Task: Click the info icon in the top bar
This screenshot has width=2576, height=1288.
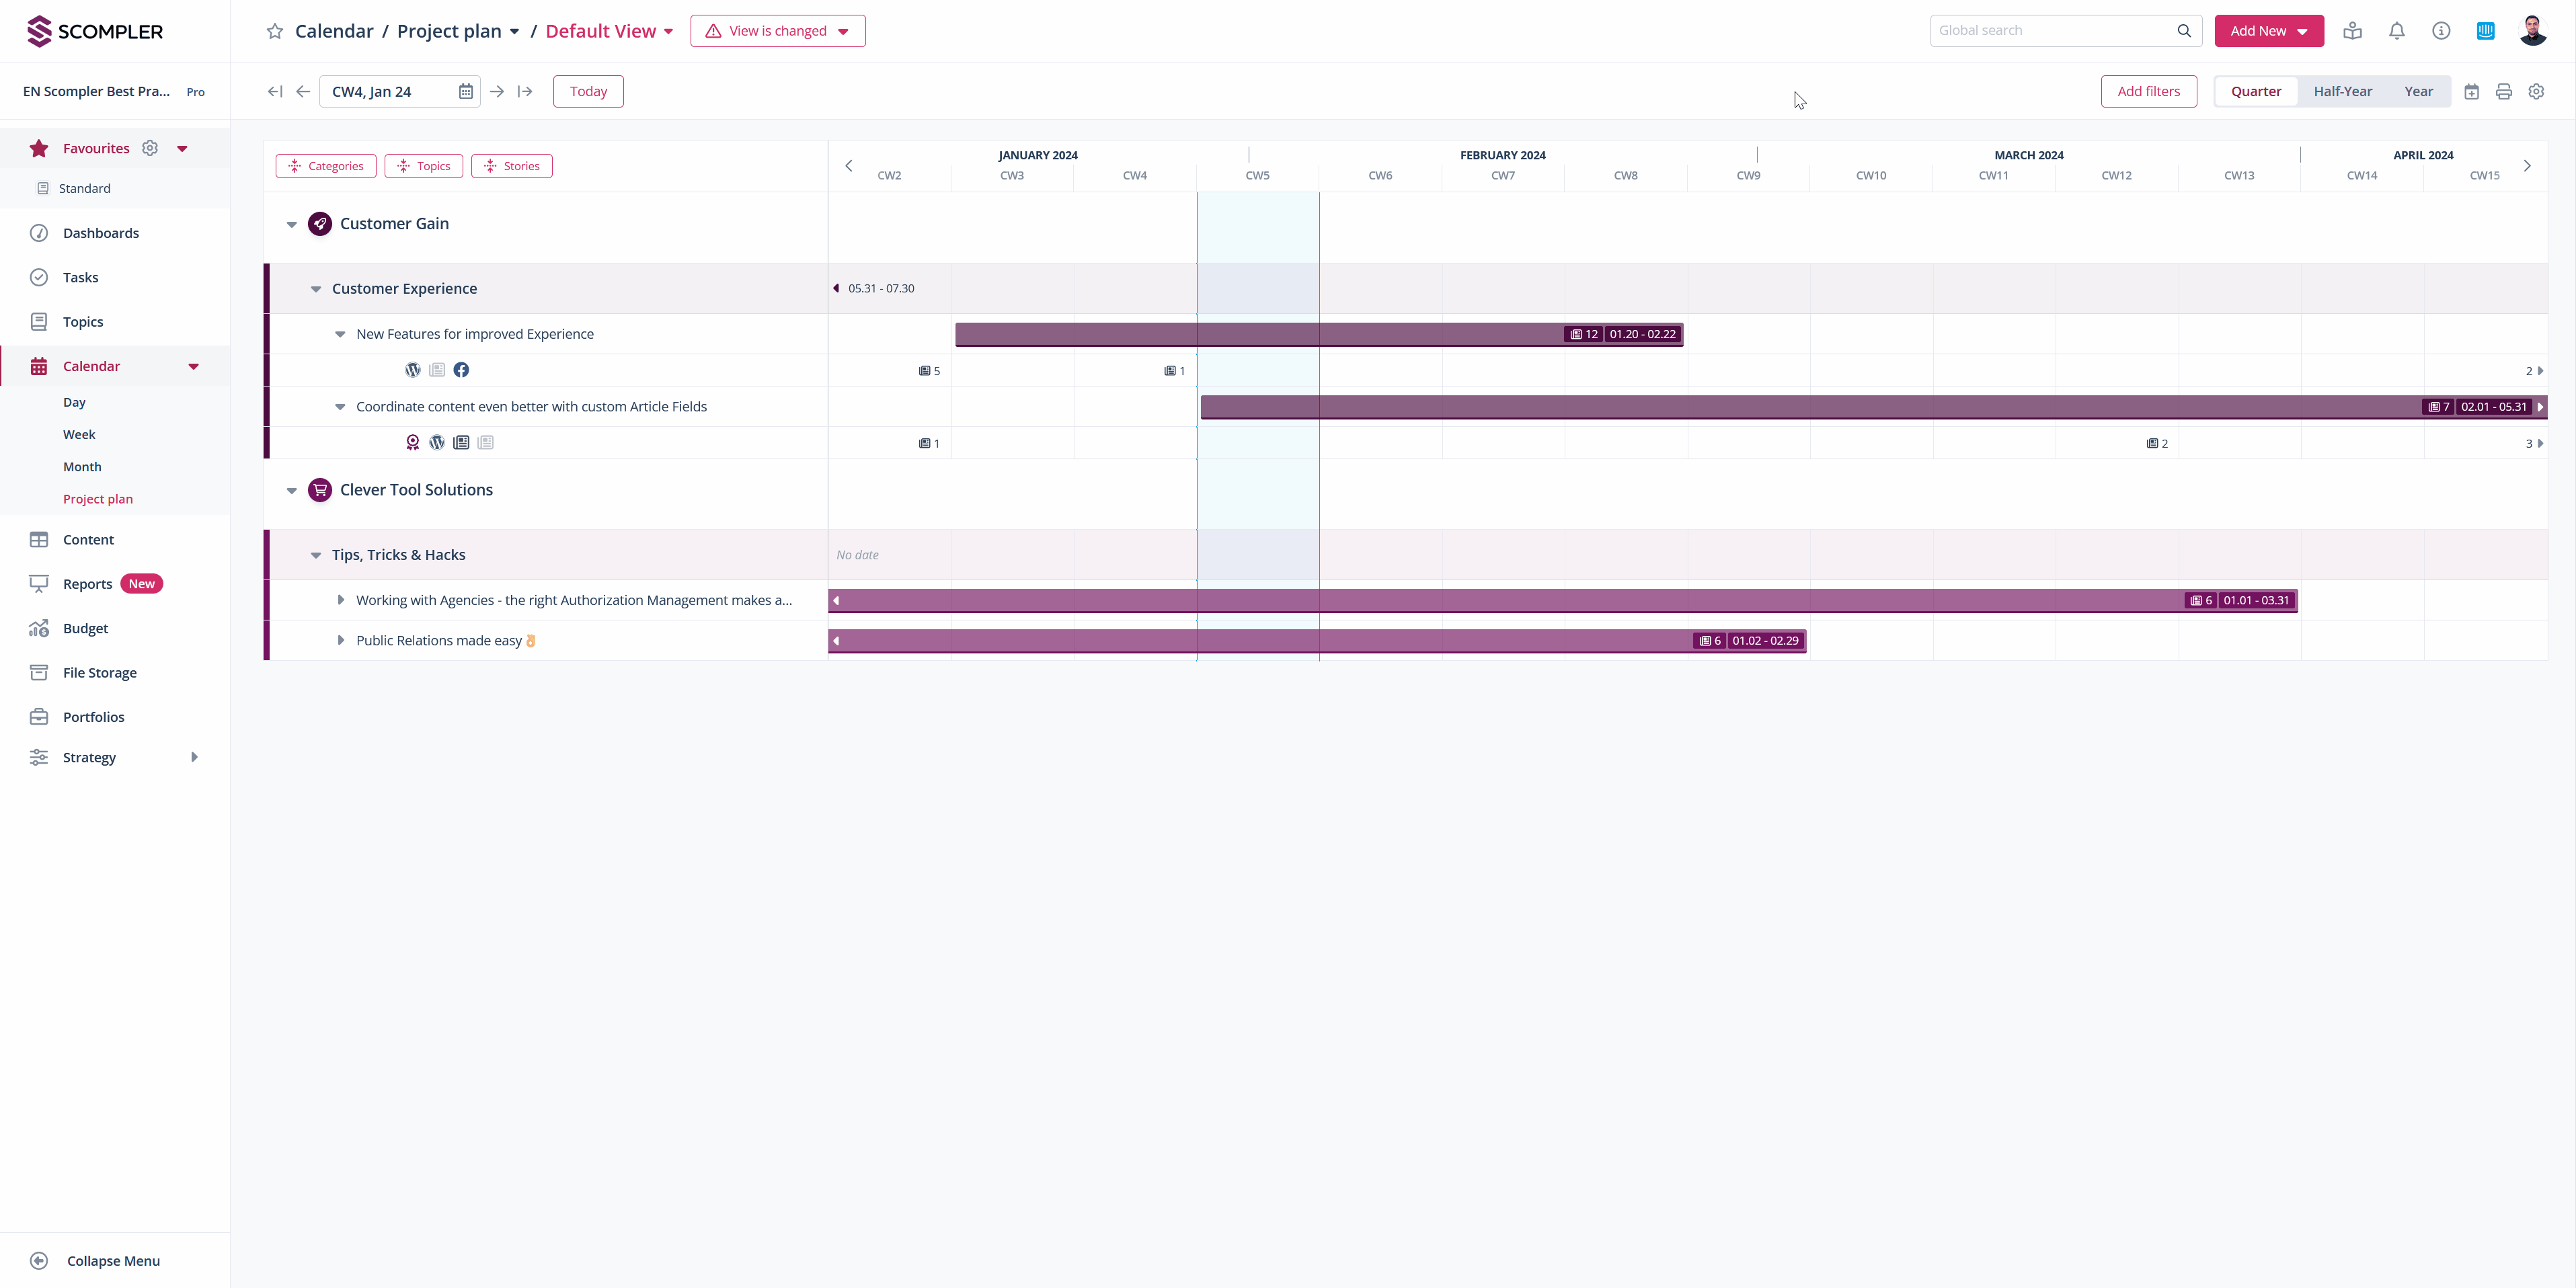Action: 2441,30
